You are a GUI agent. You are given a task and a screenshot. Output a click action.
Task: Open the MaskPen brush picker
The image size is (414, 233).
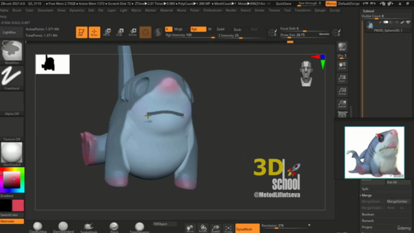click(12, 52)
